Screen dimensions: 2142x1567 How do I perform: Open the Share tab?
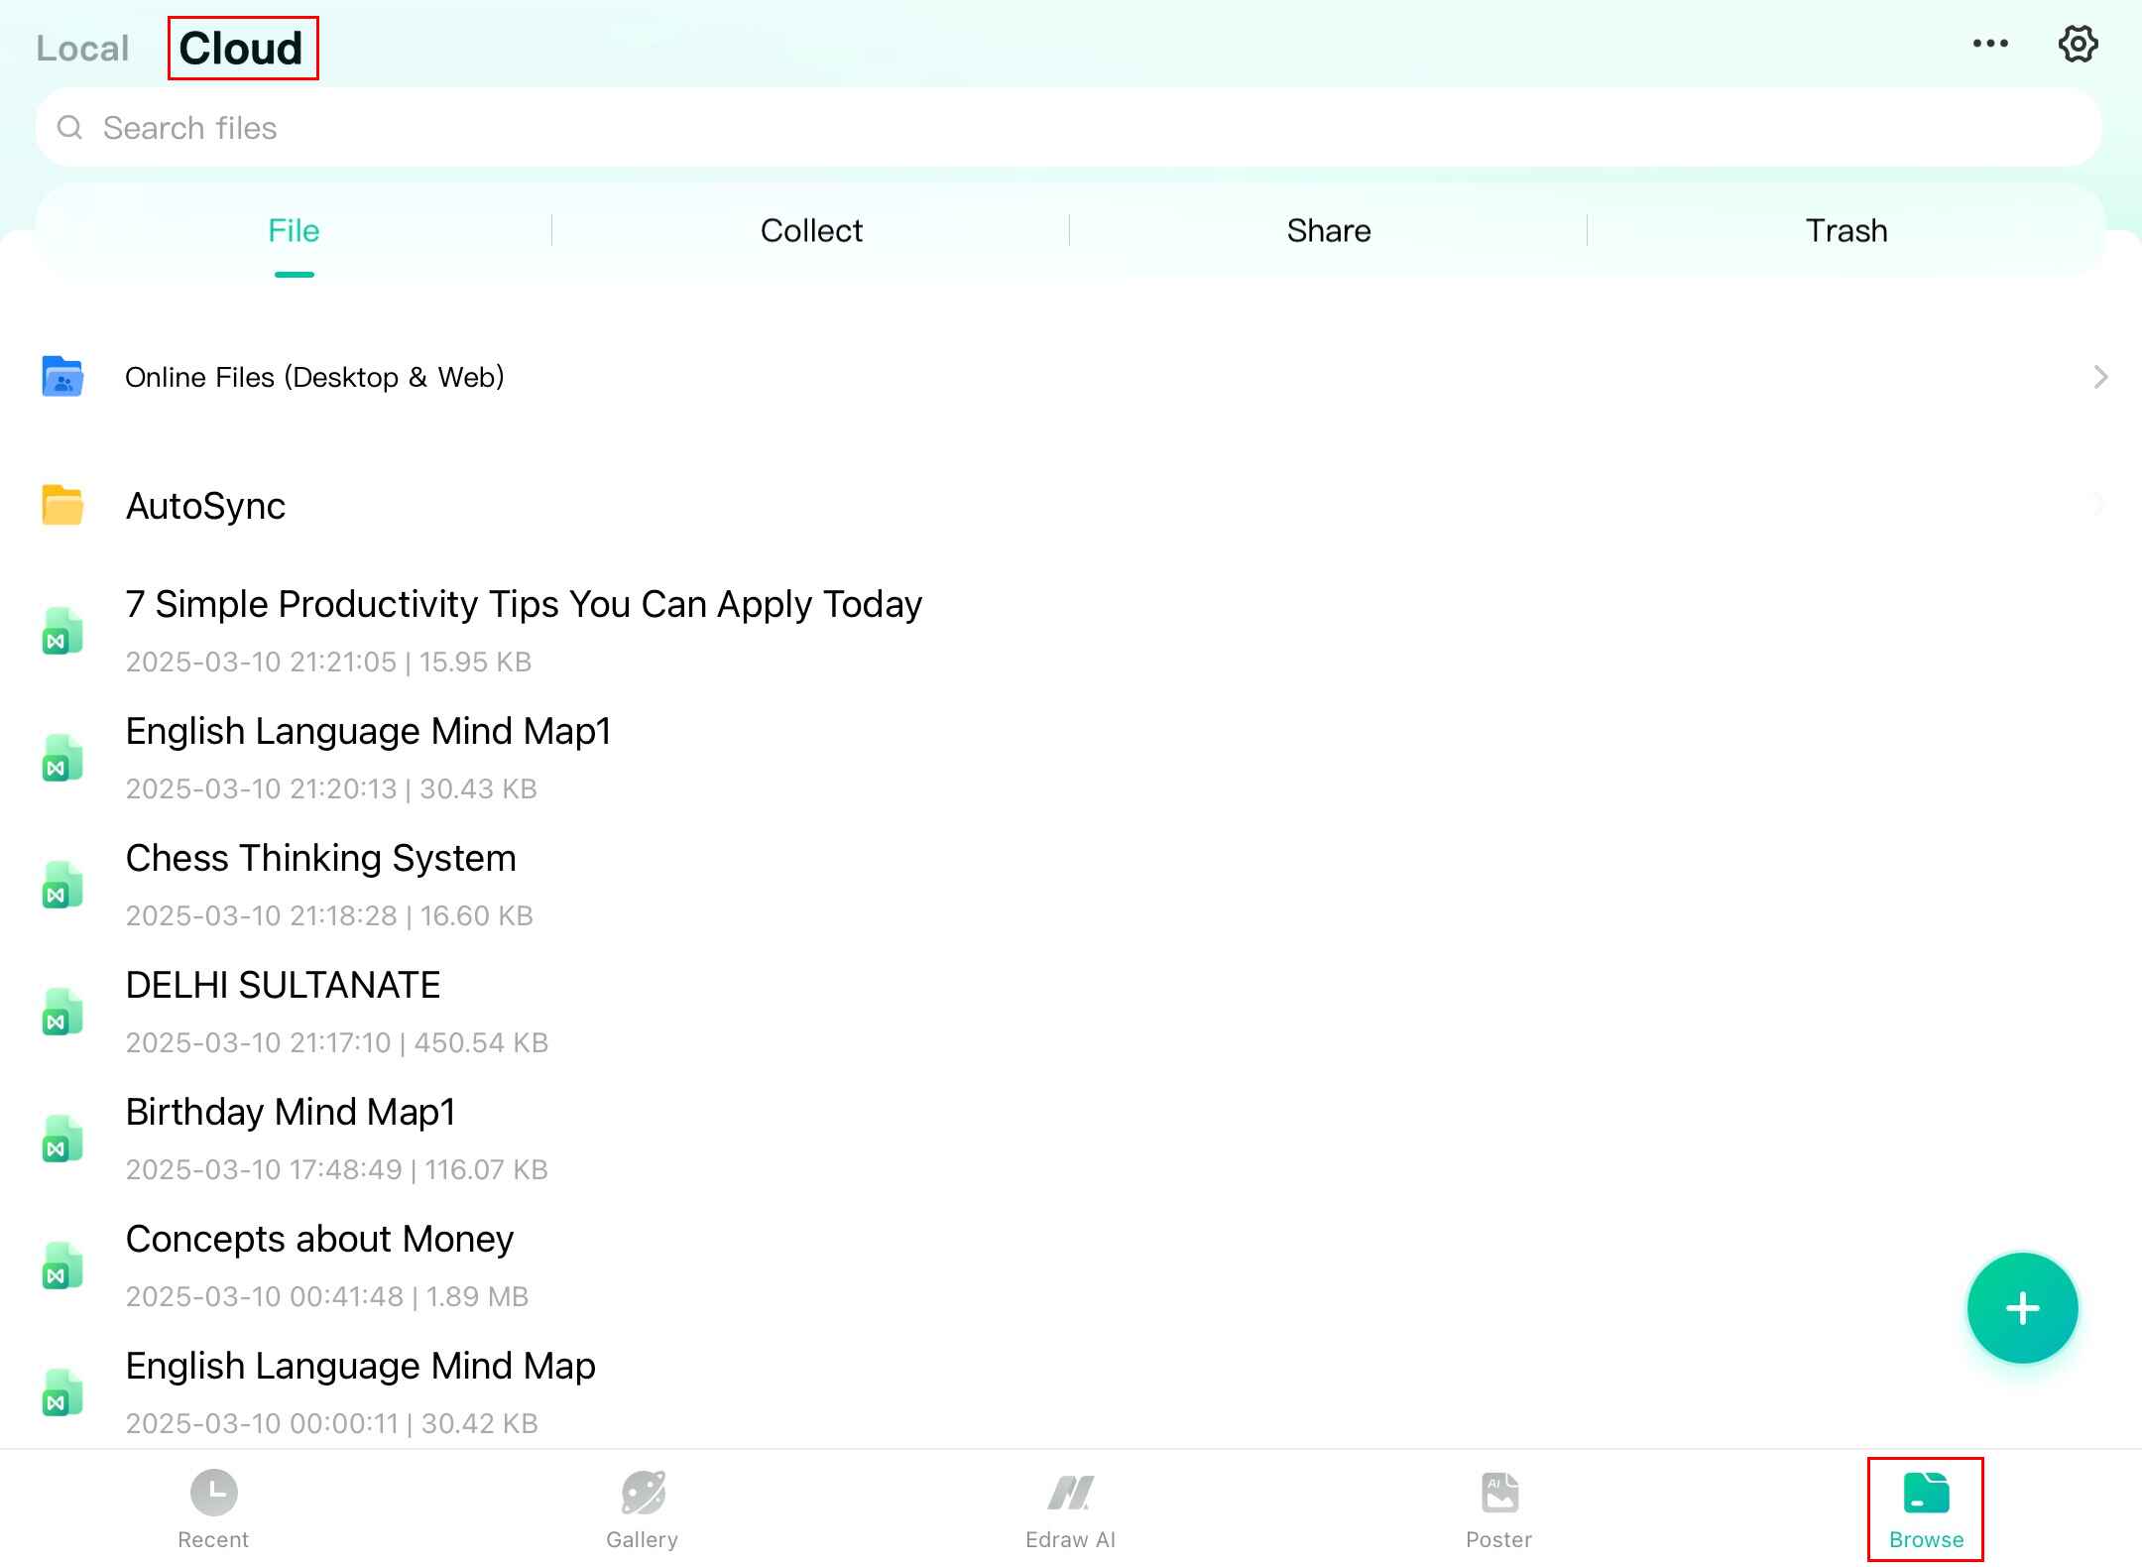(1328, 230)
